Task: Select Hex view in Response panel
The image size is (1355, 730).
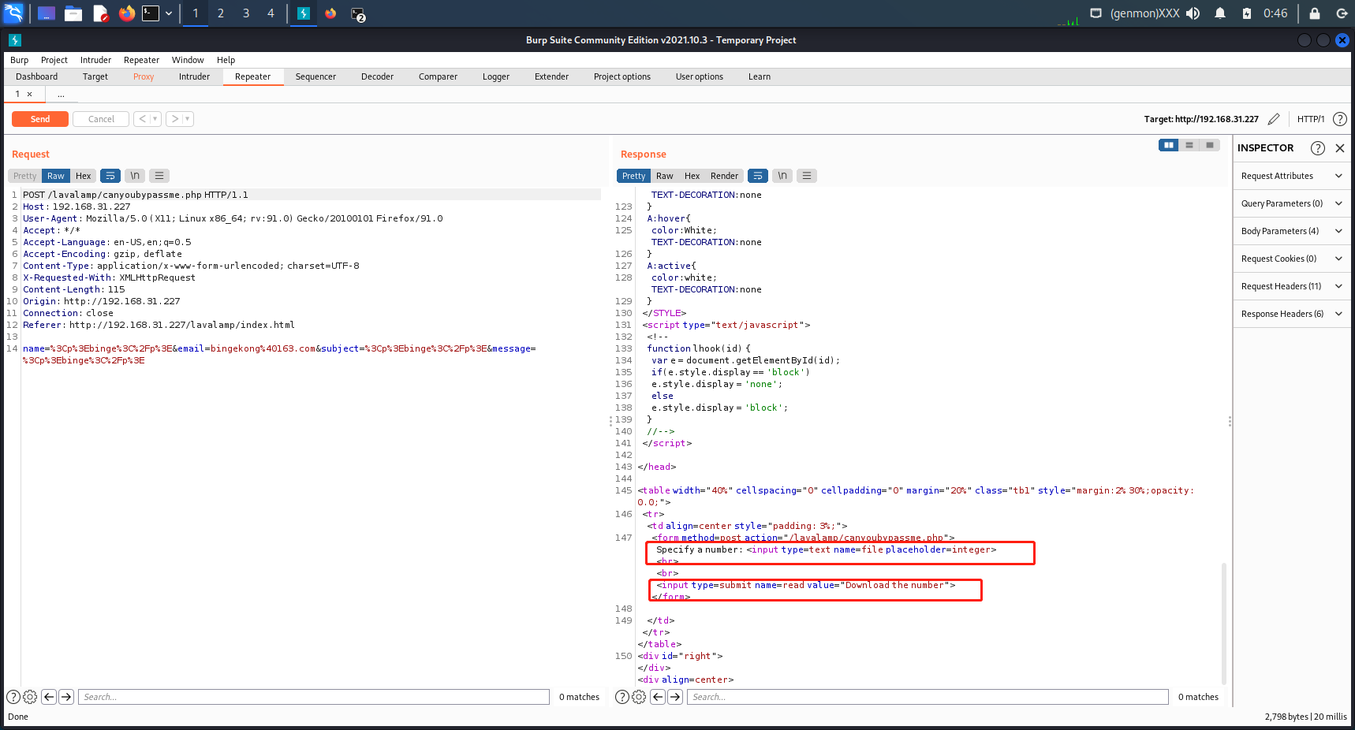Action: pos(692,176)
